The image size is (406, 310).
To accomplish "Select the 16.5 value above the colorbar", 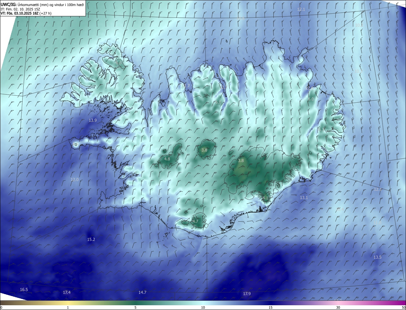I will click(24, 289).
